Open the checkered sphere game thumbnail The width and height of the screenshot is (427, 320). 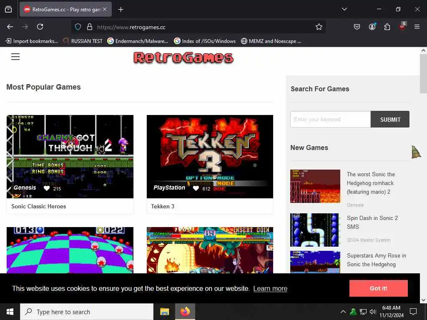70,250
